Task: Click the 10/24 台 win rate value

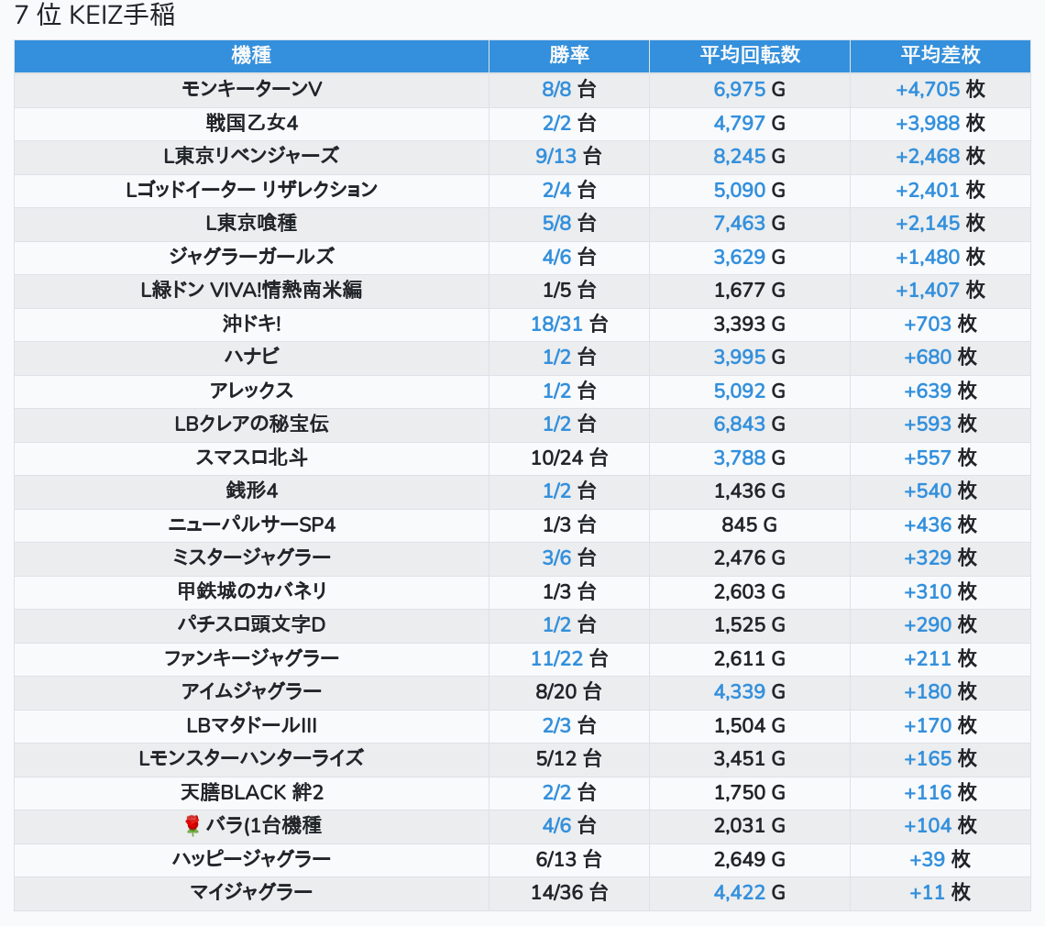Action: (x=569, y=457)
